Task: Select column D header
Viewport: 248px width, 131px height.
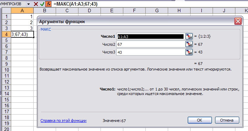Action: point(90,10)
